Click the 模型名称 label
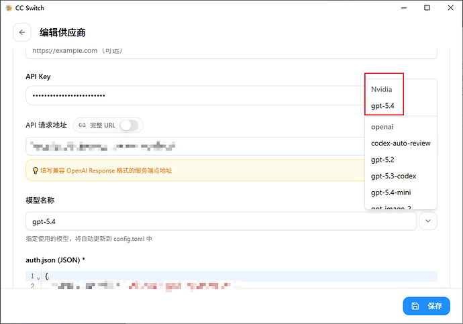 (40, 201)
